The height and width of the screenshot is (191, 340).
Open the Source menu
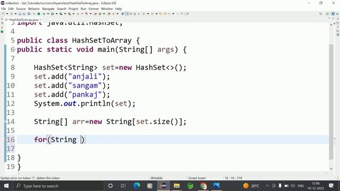(21, 9)
